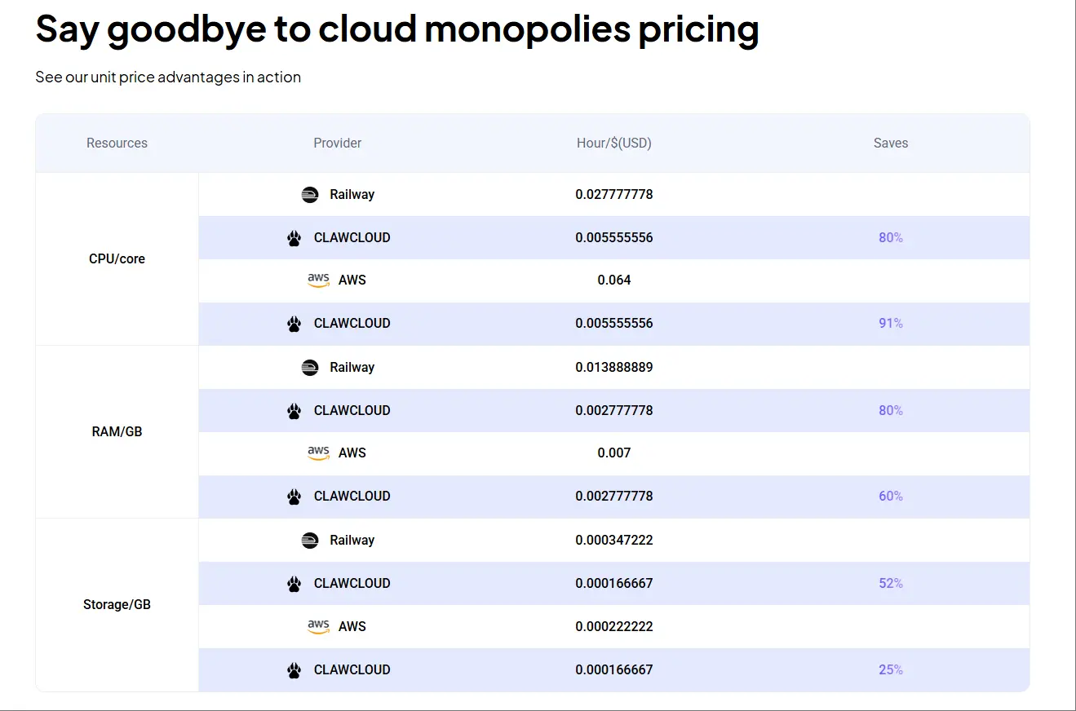Image resolution: width=1076 pixels, height=711 pixels.
Task: Click the Railway price 0.027777778
Action: pyautogui.click(x=613, y=195)
